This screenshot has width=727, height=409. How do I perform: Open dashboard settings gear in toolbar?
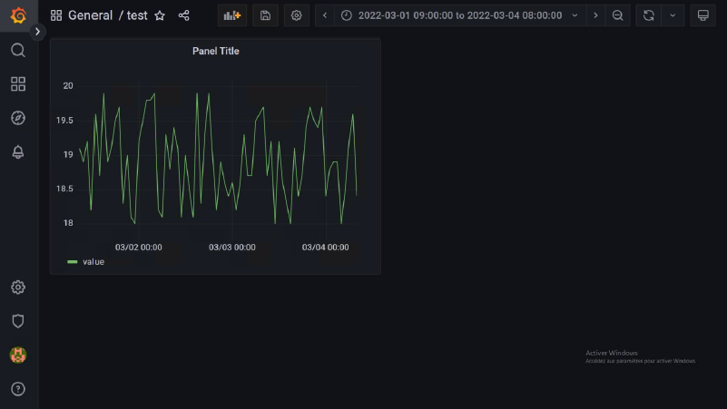click(x=296, y=15)
